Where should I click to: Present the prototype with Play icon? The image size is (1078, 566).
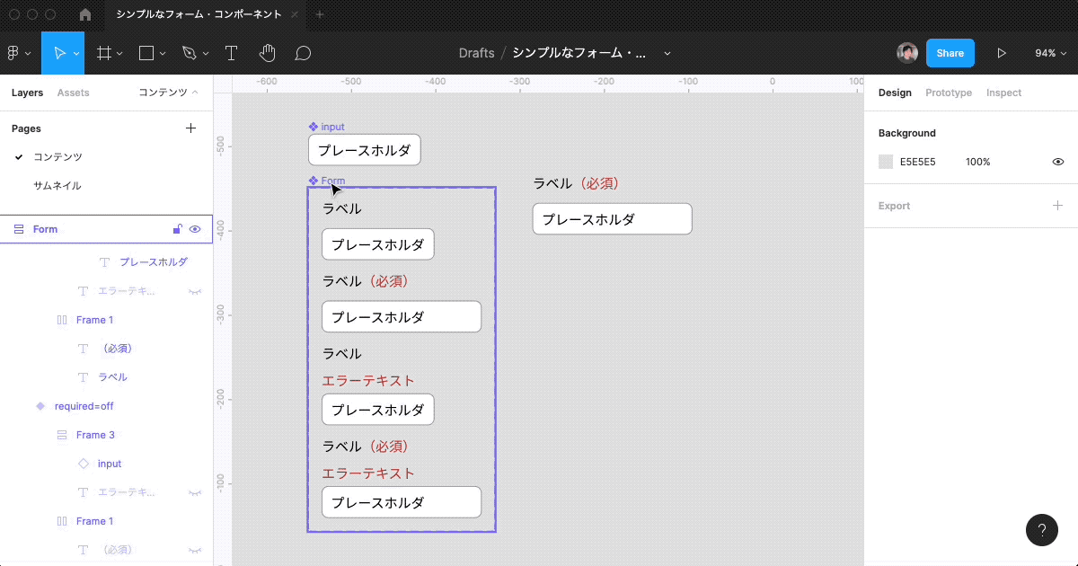[1002, 53]
